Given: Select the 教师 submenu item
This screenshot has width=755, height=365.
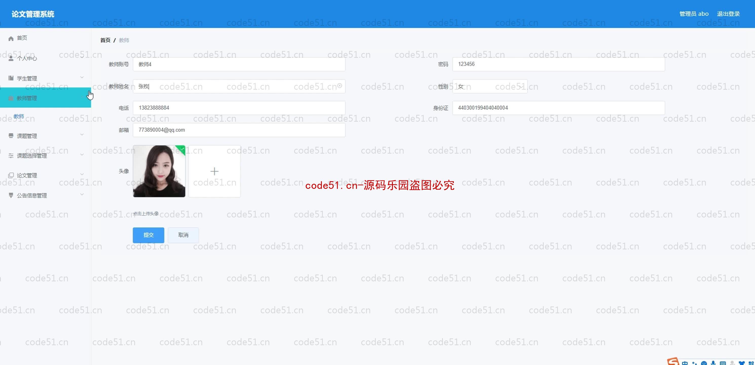Looking at the screenshot, I should 19,116.
